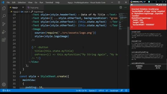167x94 pixels.
Task: Open MEmu hamburger menu icon
Action: coord(156,2)
